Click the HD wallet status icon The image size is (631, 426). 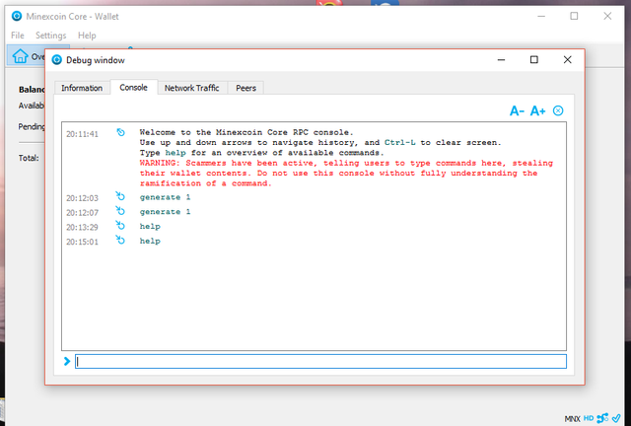[x=589, y=418]
